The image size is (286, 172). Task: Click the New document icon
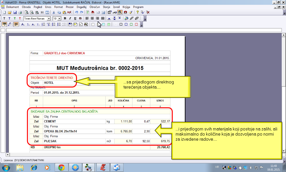click(4, 12)
